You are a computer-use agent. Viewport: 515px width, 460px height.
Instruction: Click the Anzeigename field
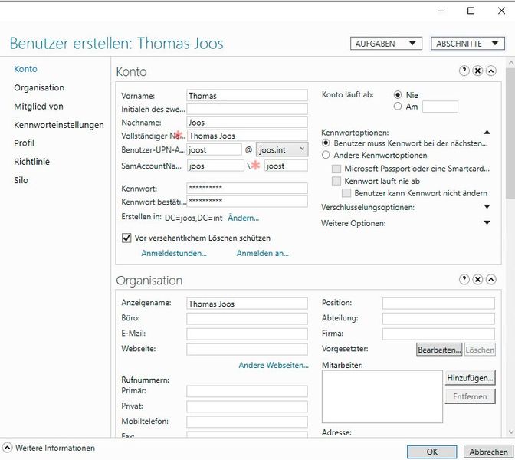[x=247, y=304]
